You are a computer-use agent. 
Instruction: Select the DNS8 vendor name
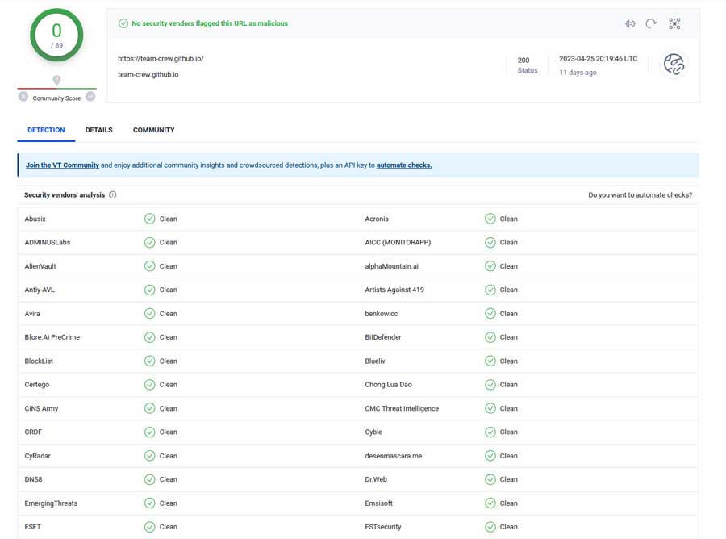(x=33, y=479)
